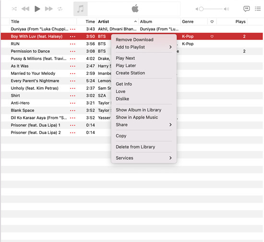264x242 pixels.
Task: Open more options for Boy With Luv
Action: tap(72, 36)
